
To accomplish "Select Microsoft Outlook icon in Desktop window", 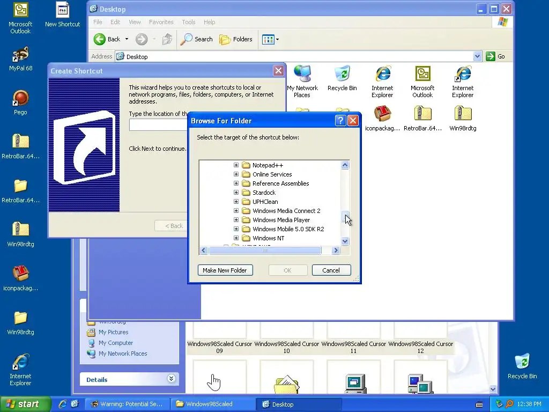I will tap(422, 82).
